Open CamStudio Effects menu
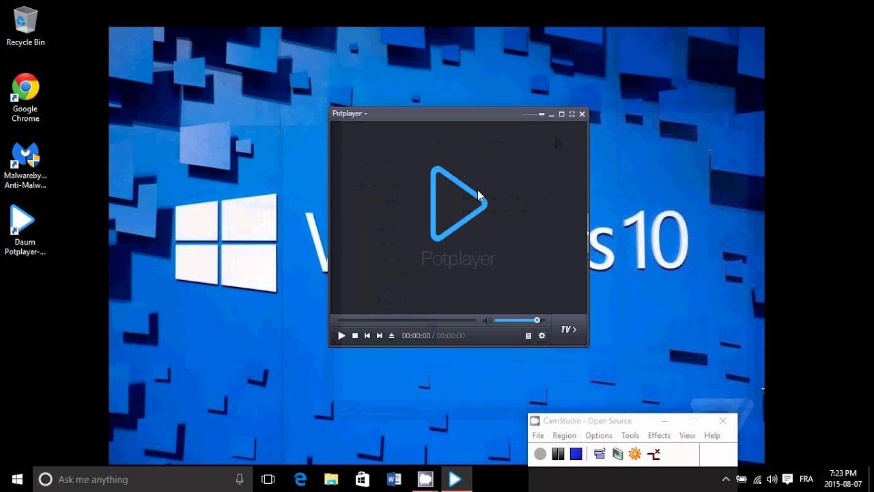874x492 pixels. (x=659, y=435)
